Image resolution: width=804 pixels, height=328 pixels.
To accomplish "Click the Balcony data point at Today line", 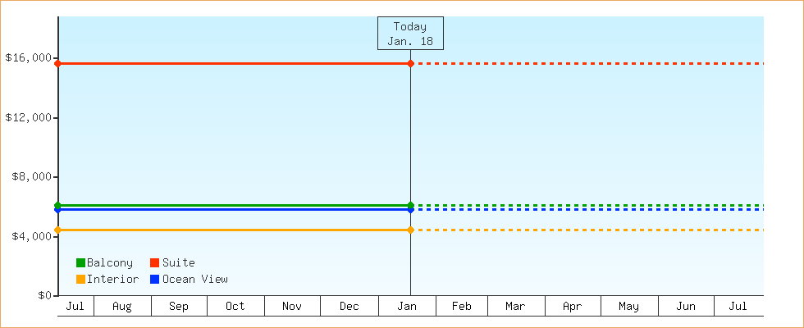I will [x=410, y=205].
